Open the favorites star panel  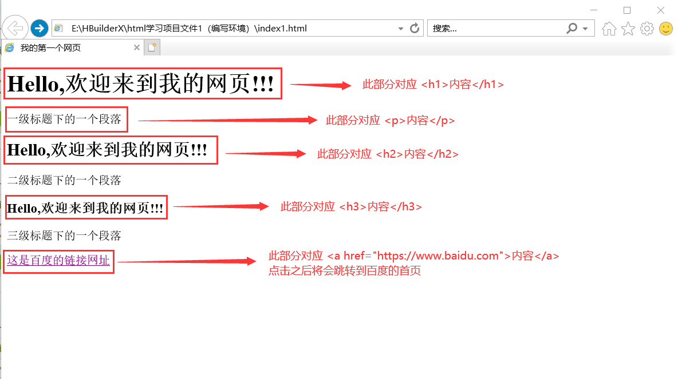pos(628,27)
